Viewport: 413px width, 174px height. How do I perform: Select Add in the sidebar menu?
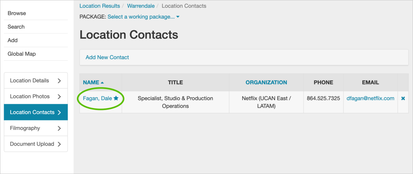(x=13, y=40)
